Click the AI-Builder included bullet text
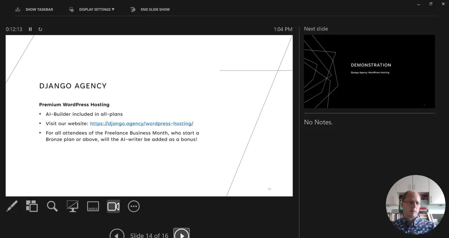449x238 pixels. pyautogui.click(x=84, y=114)
